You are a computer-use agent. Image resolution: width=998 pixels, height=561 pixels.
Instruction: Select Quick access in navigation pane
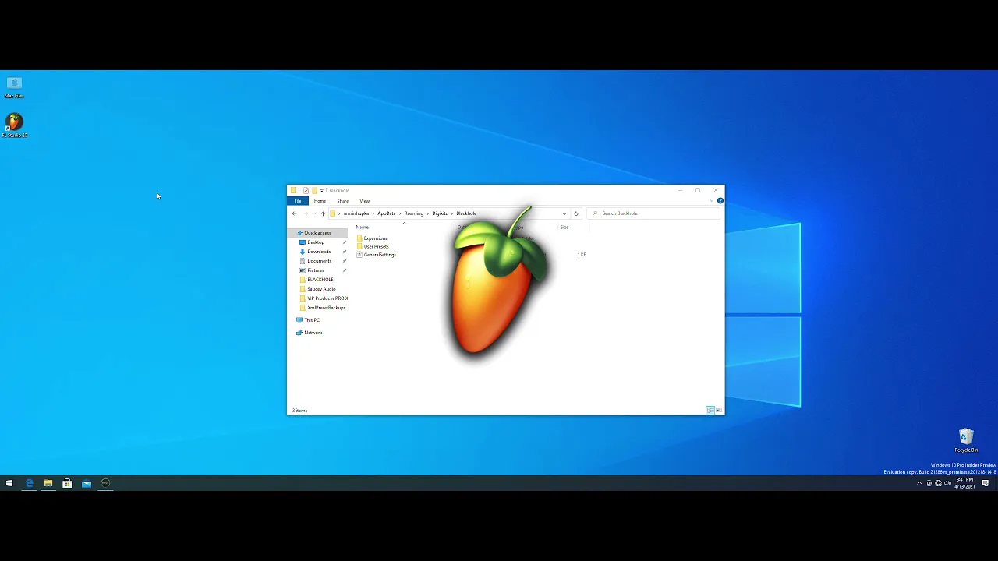point(317,233)
